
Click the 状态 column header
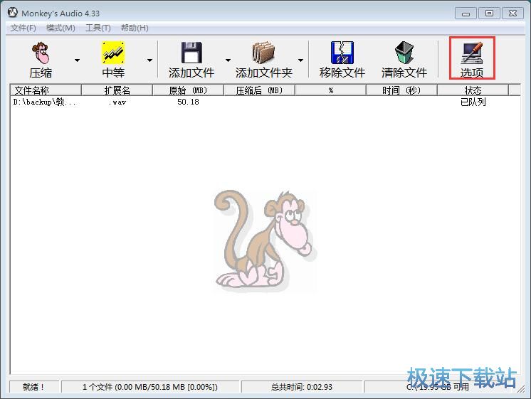pyautogui.click(x=473, y=90)
